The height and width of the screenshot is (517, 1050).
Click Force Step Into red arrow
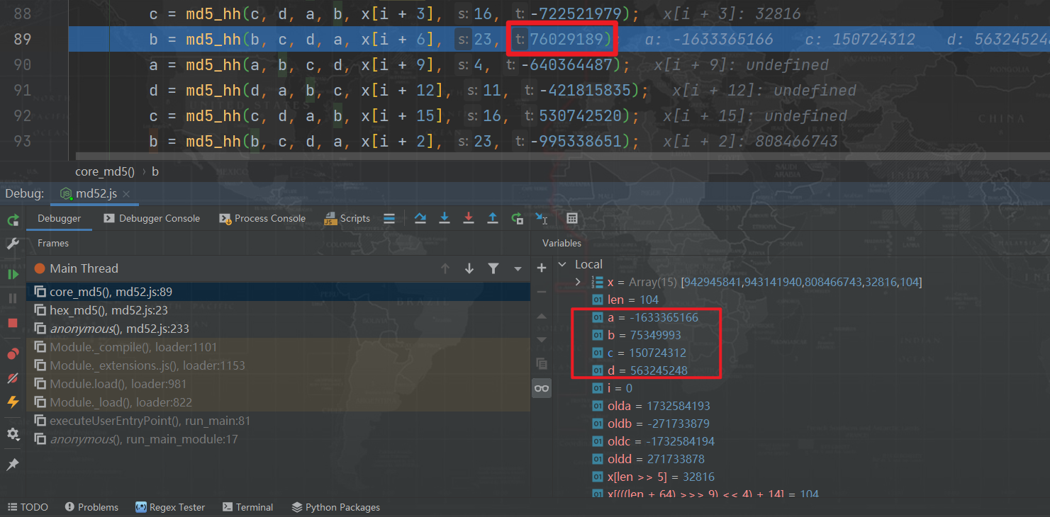click(469, 218)
